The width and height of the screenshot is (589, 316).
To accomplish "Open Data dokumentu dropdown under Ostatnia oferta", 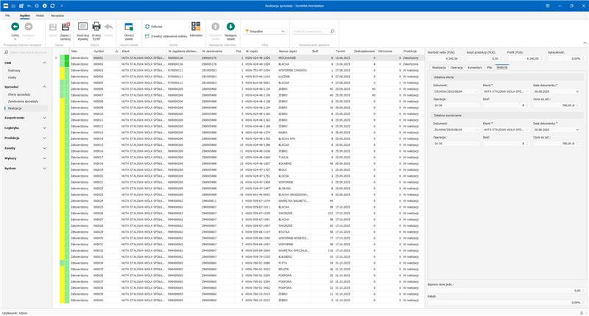I will point(577,91).
